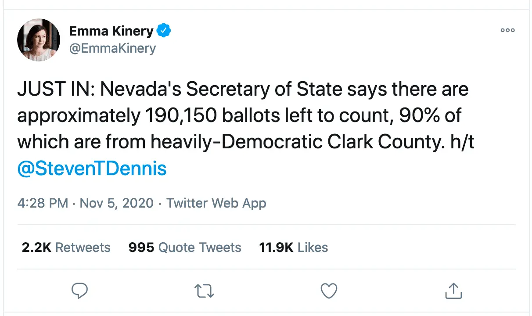Open the three-dot more options menu
Image resolution: width=532 pixels, height=316 pixels.
(x=507, y=30)
